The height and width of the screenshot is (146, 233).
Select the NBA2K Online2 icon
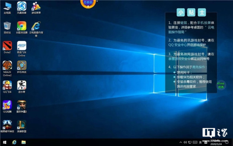pos(7,68)
